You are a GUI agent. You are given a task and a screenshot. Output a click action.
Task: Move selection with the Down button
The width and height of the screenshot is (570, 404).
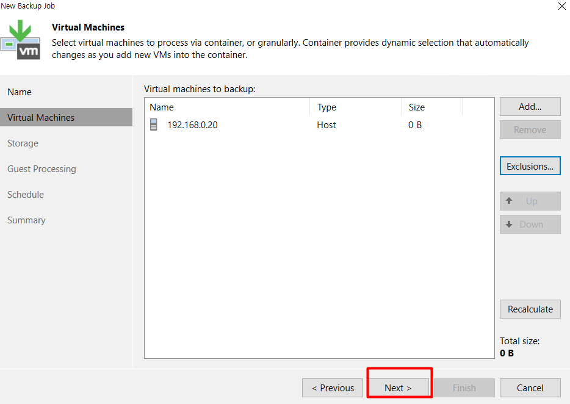point(530,225)
